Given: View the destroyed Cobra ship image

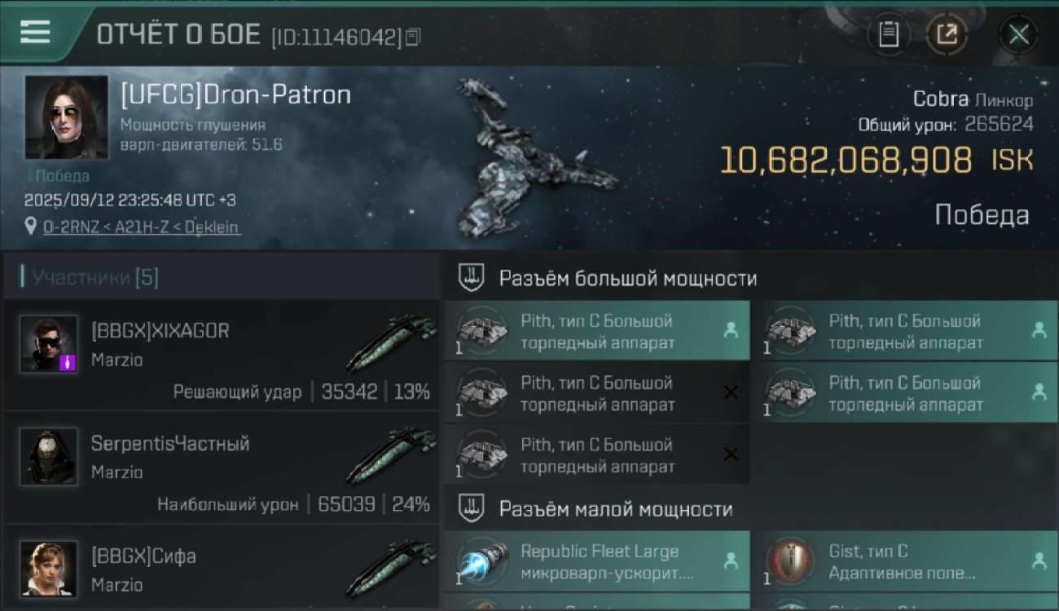Looking at the screenshot, I should point(529,159).
